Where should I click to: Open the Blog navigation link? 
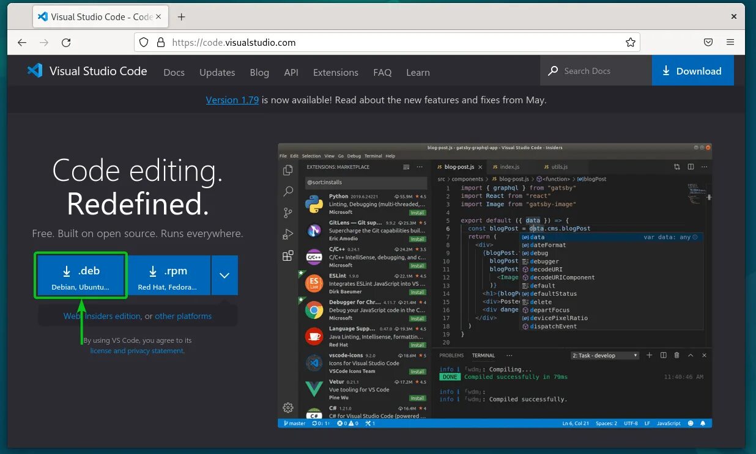259,72
